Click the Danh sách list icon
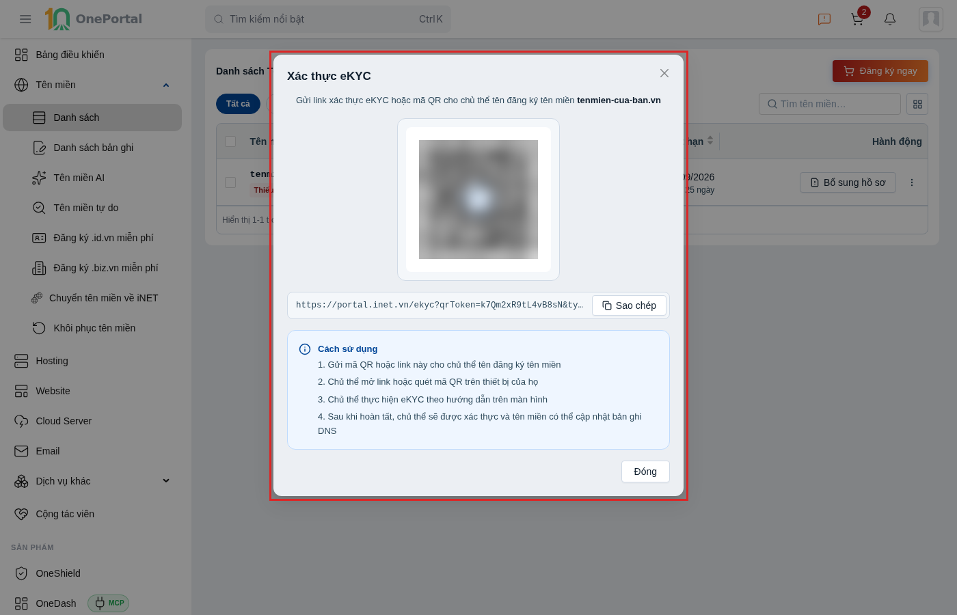This screenshot has height=615, width=957. click(39, 118)
